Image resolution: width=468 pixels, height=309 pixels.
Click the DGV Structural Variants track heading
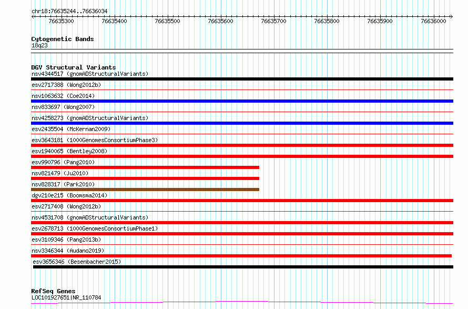(x=74, y=67)
